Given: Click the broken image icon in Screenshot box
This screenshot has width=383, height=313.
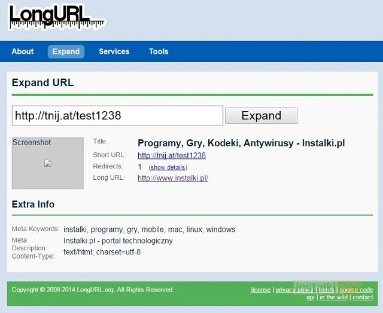Looking at the screenshot, I should click(x=48, y=164).
